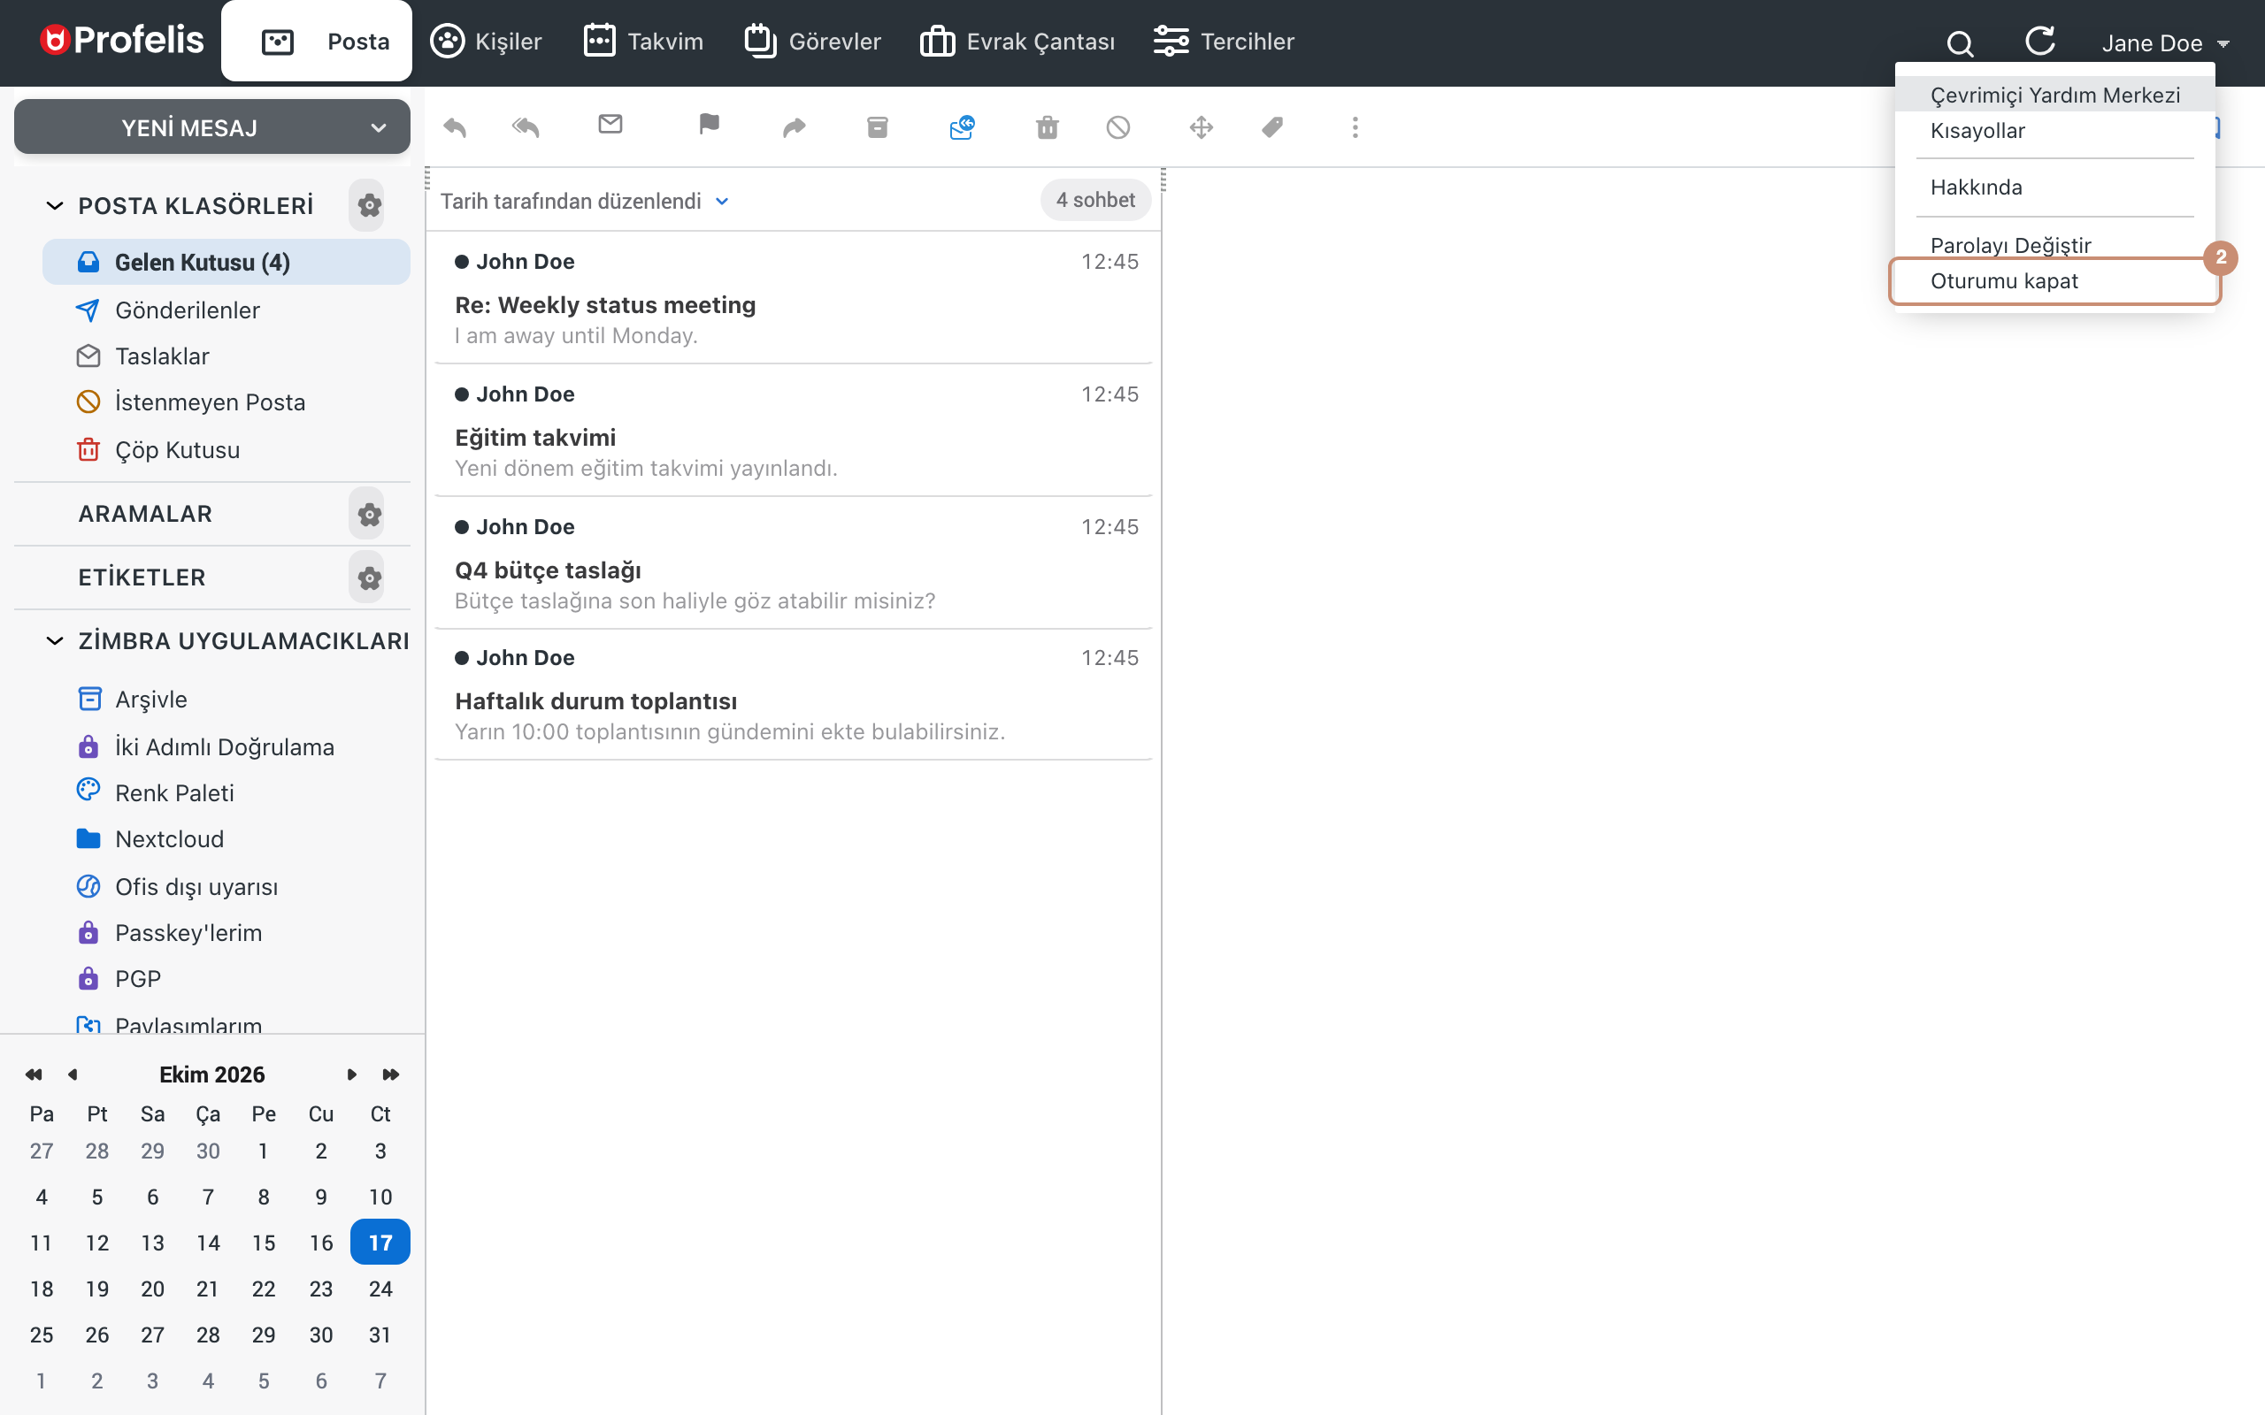The width and height of the screenshot is (2265, 1415).
Task: Open Aramalar gear settings icon
Action: (369, 514)
